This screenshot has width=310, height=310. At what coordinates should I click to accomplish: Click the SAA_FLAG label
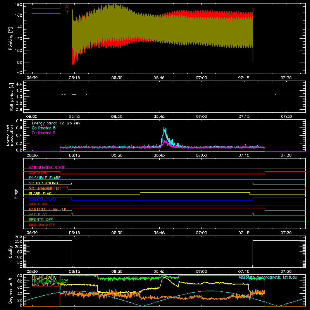[38, 204]
